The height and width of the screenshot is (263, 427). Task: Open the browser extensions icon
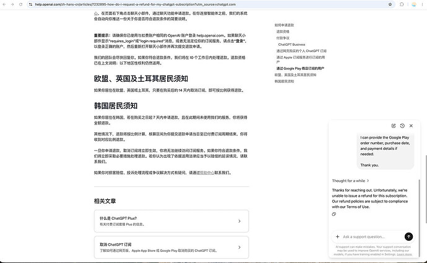pos(402,4)
